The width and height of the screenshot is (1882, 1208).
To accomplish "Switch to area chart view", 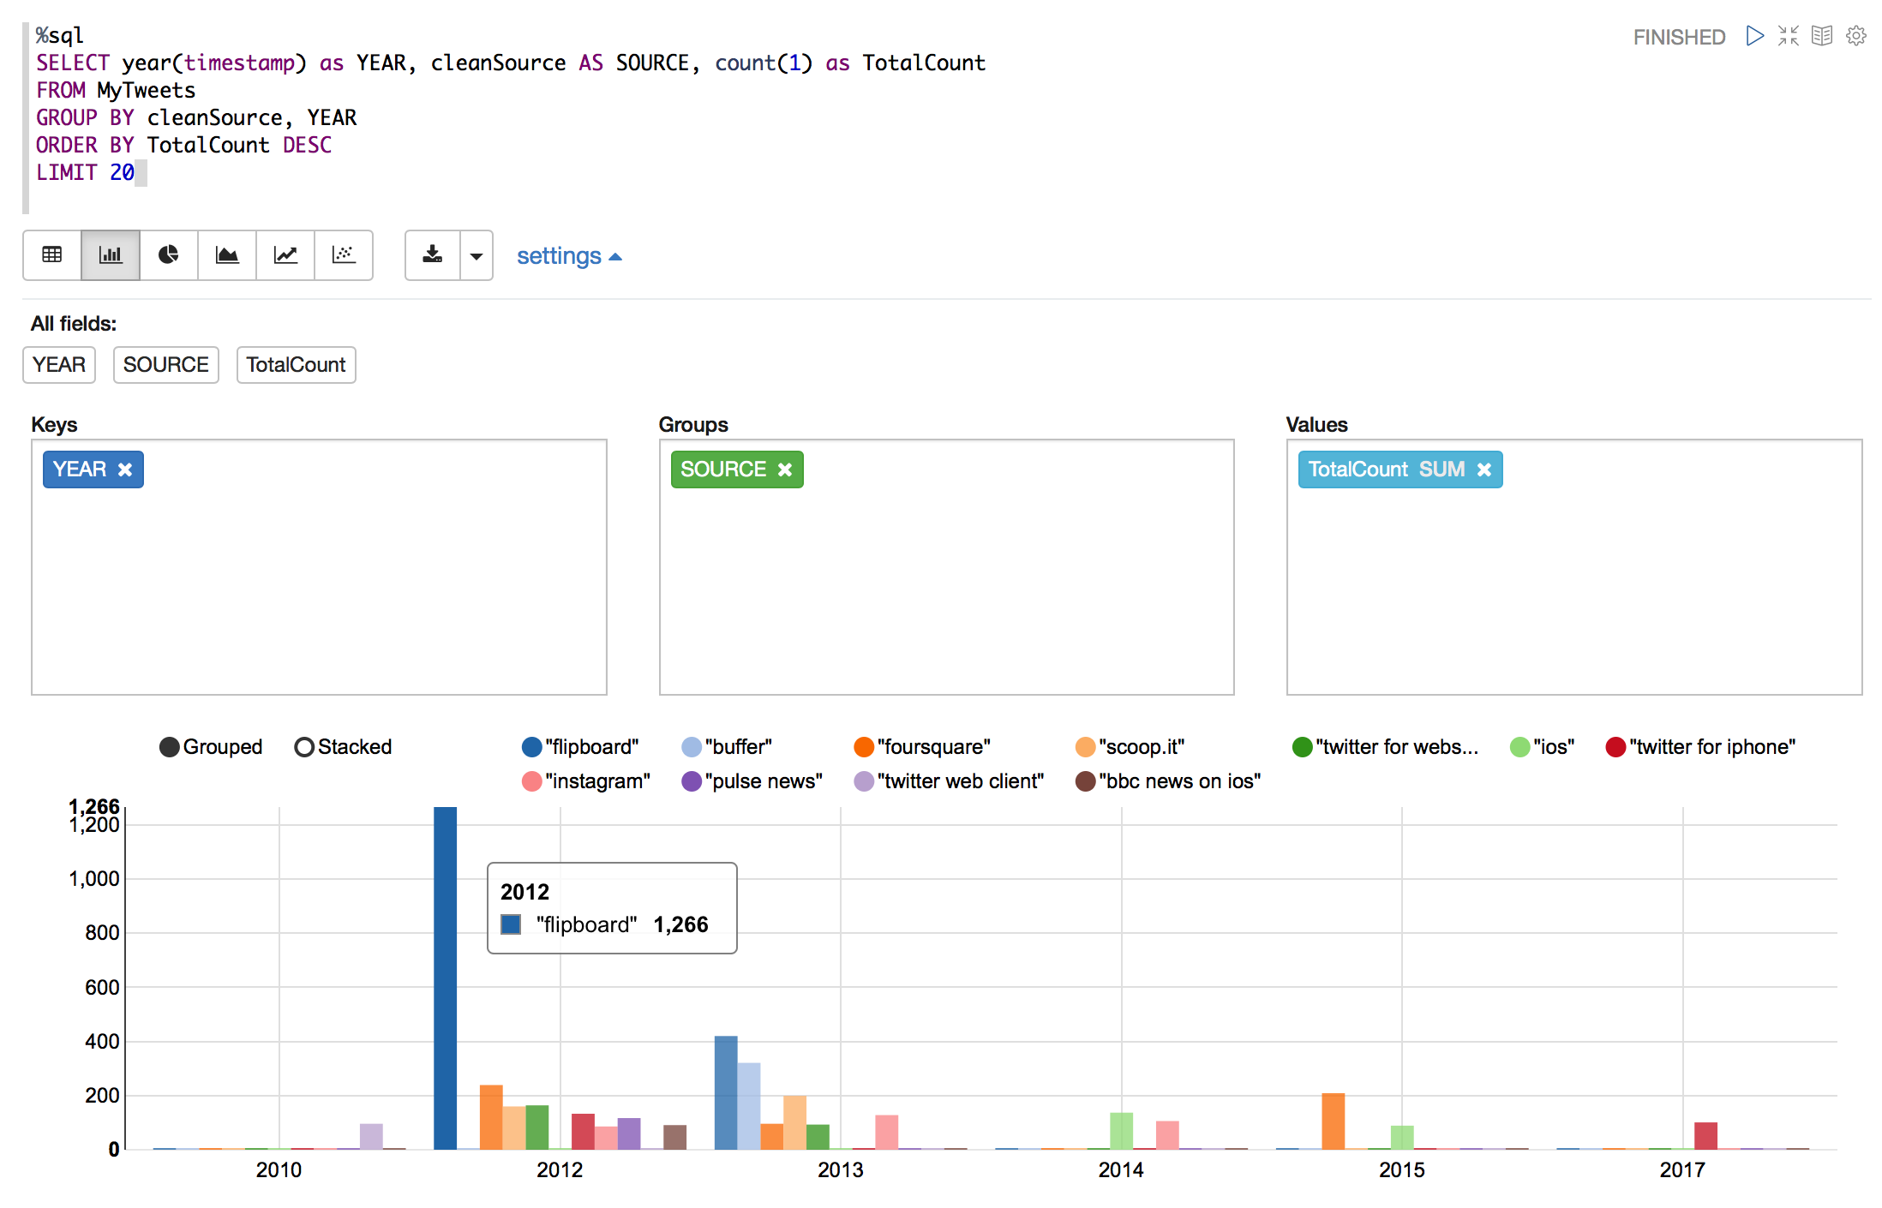I will pos(227,255).
